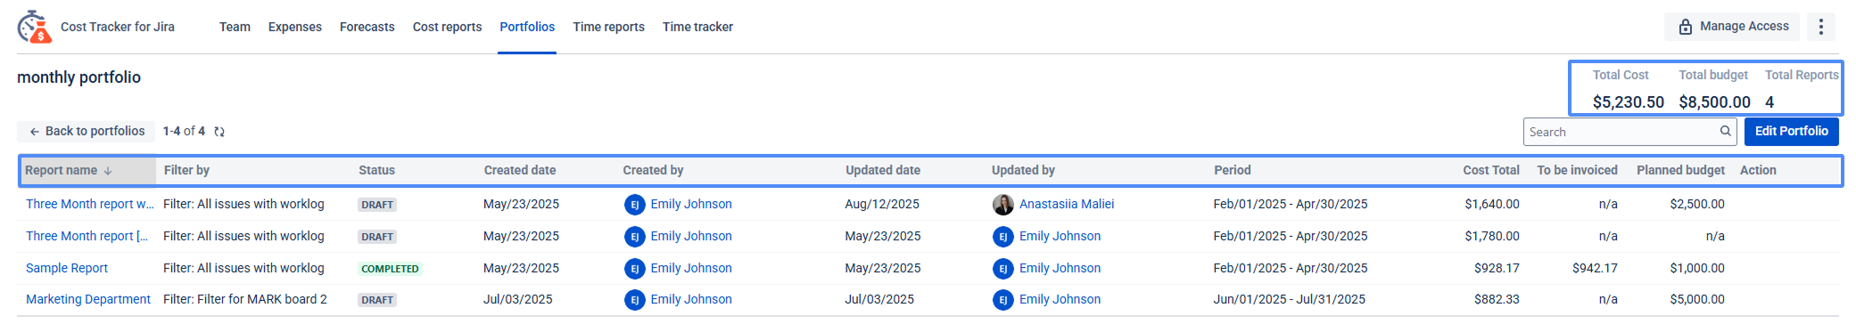
Task: Click Emily Johnson creator avatar in Sample Report row
Action: point(634,269)
